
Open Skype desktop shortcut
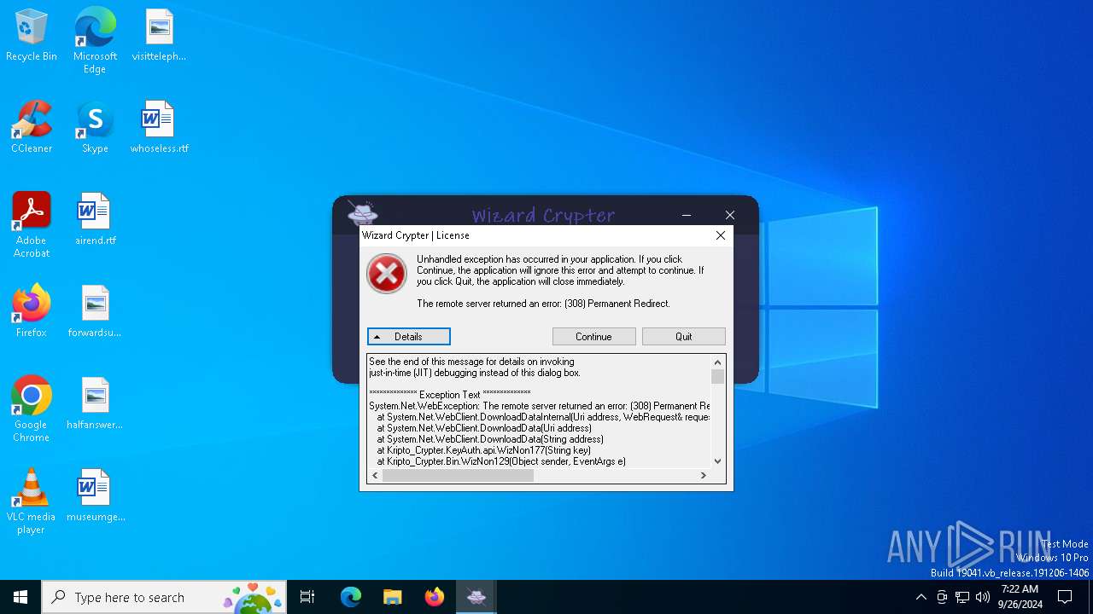click(95, 128)
